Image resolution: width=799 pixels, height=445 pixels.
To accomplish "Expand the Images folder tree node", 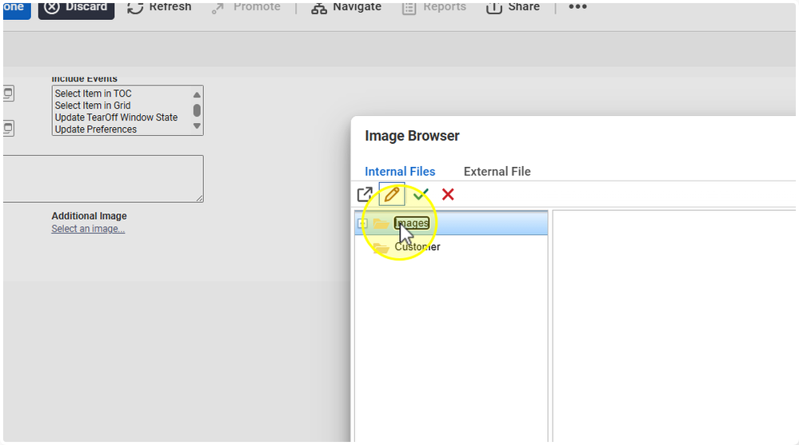I will pos(362,224).
